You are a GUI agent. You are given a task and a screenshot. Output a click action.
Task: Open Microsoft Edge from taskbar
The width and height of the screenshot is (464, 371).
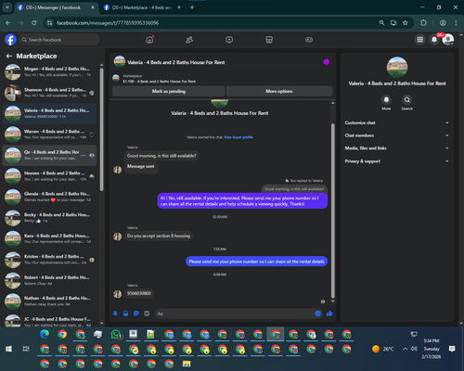(45, 334)
